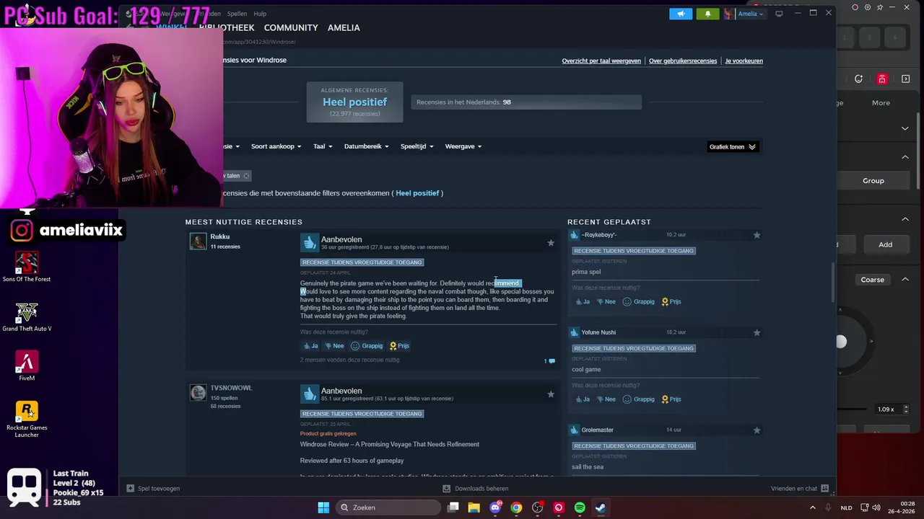The image size is (924, 519).
Task: Vote Nee on Yofune Nushi review
Action: 606,399
